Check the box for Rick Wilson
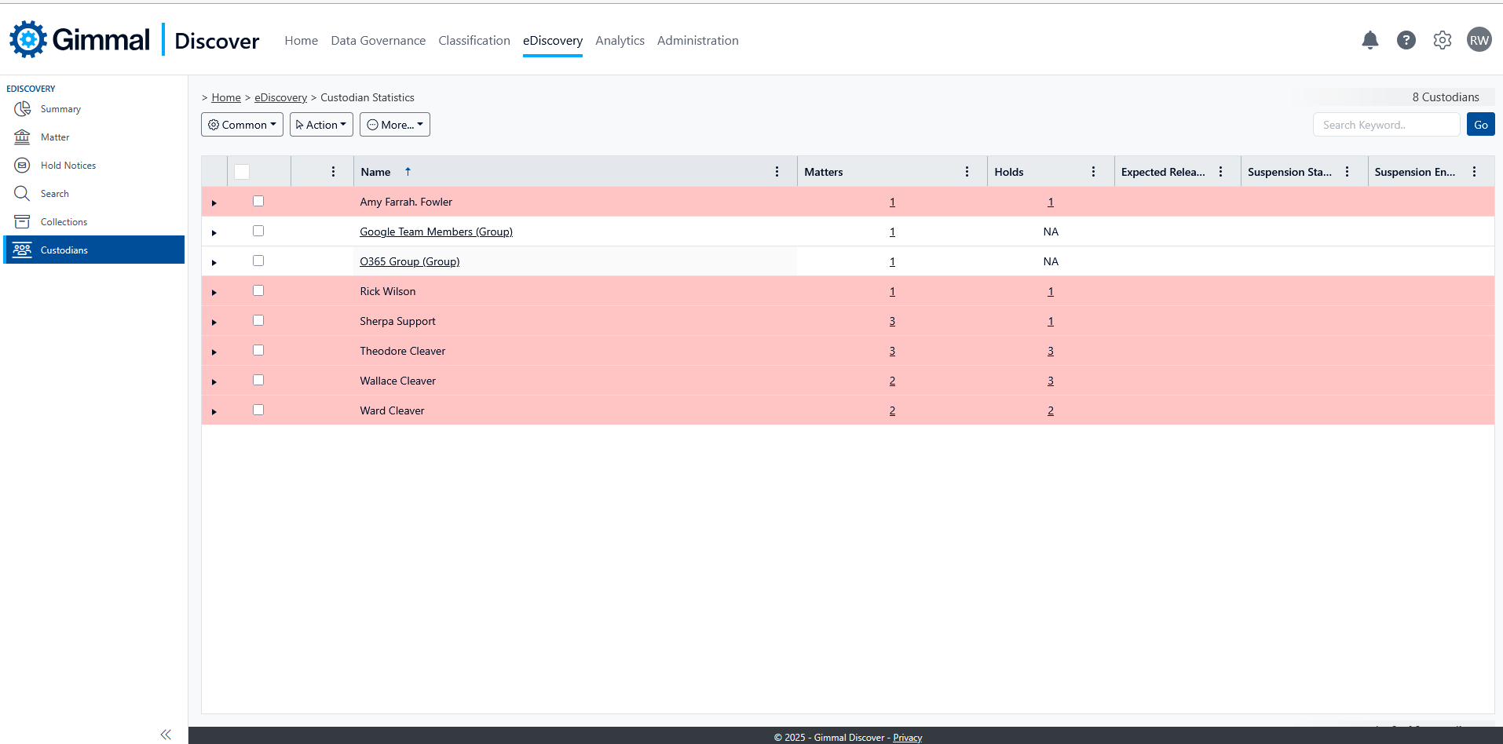 [258, 290]
